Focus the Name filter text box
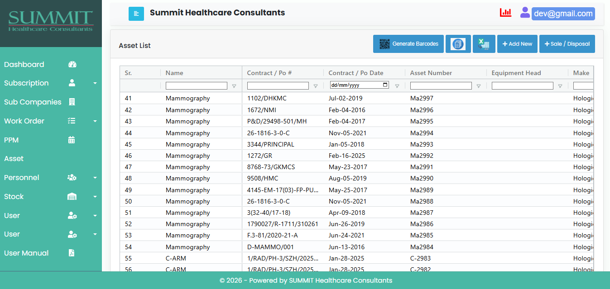The height and width of the screenshot is (289, 610). (197, 85)
